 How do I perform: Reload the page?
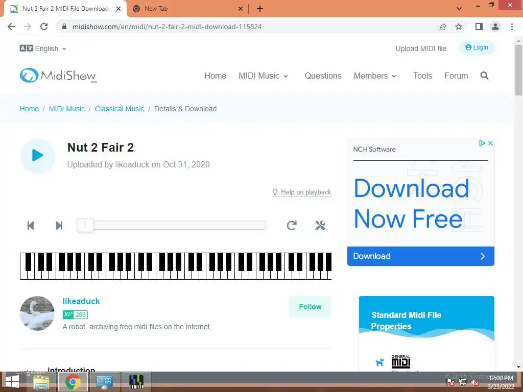(44, 27)
